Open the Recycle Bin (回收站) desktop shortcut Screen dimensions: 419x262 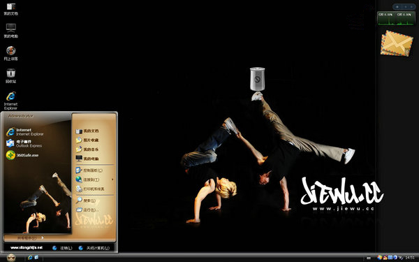tap(10, 76)
